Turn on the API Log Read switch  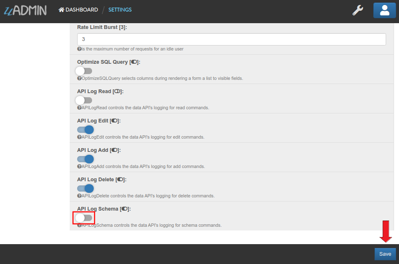coord(84,100)
